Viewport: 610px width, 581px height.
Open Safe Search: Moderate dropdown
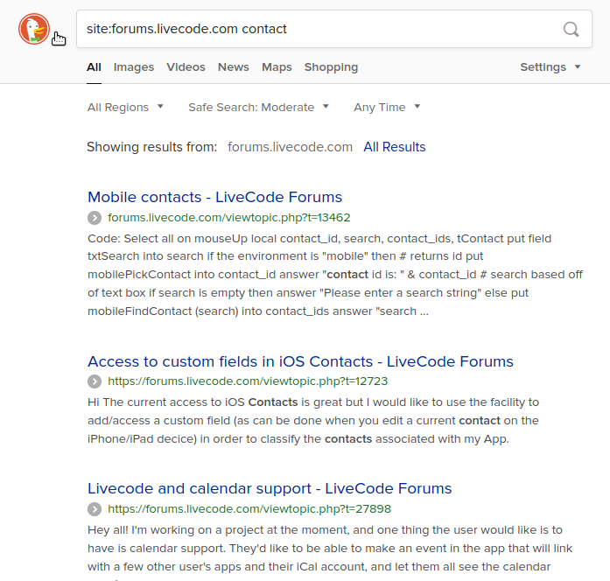tap(258, 108)
